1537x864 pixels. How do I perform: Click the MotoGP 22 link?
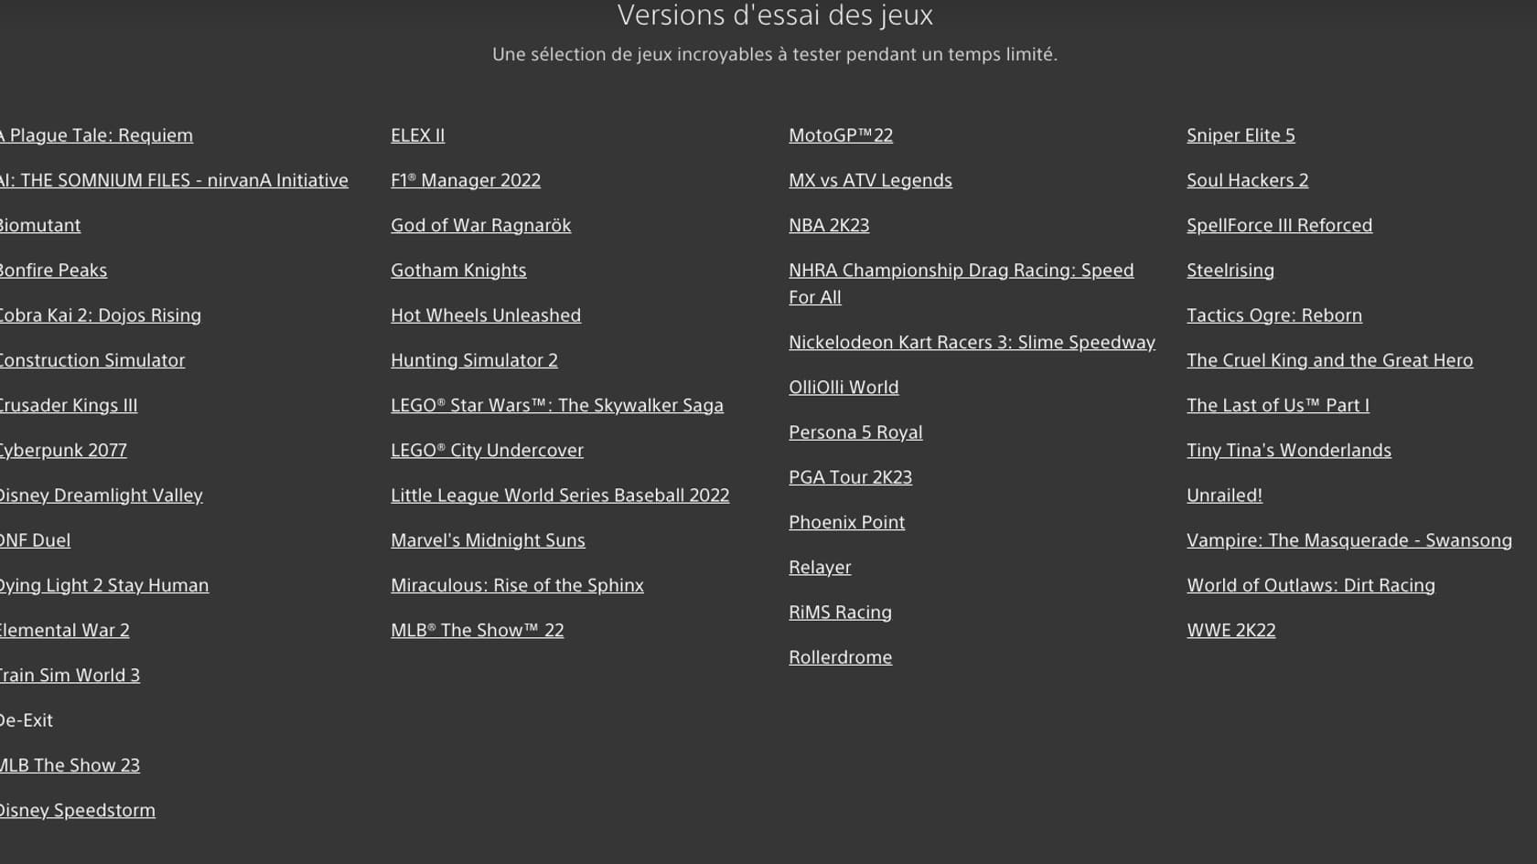(841, 135)
